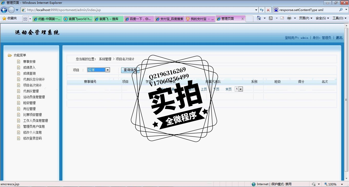
Task: Click the Print icon in toolbar
Action: coord(289,18)
